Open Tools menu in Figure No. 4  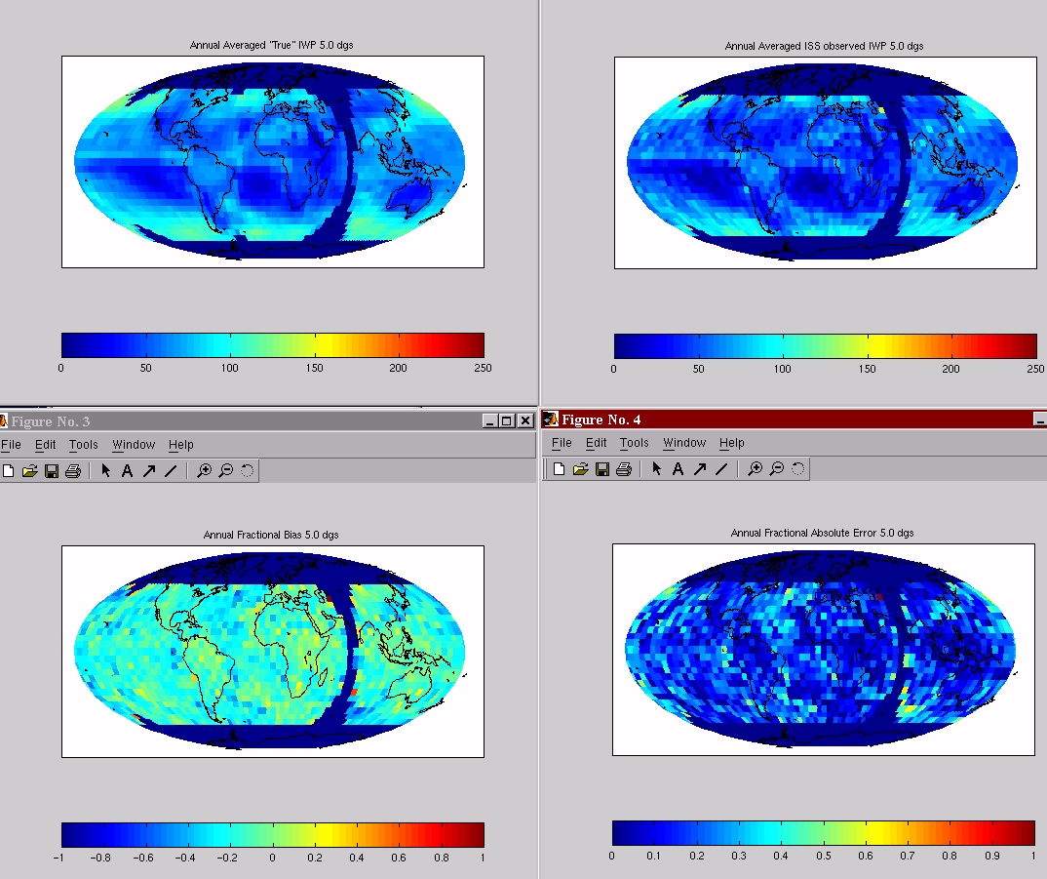coord(635,443)
